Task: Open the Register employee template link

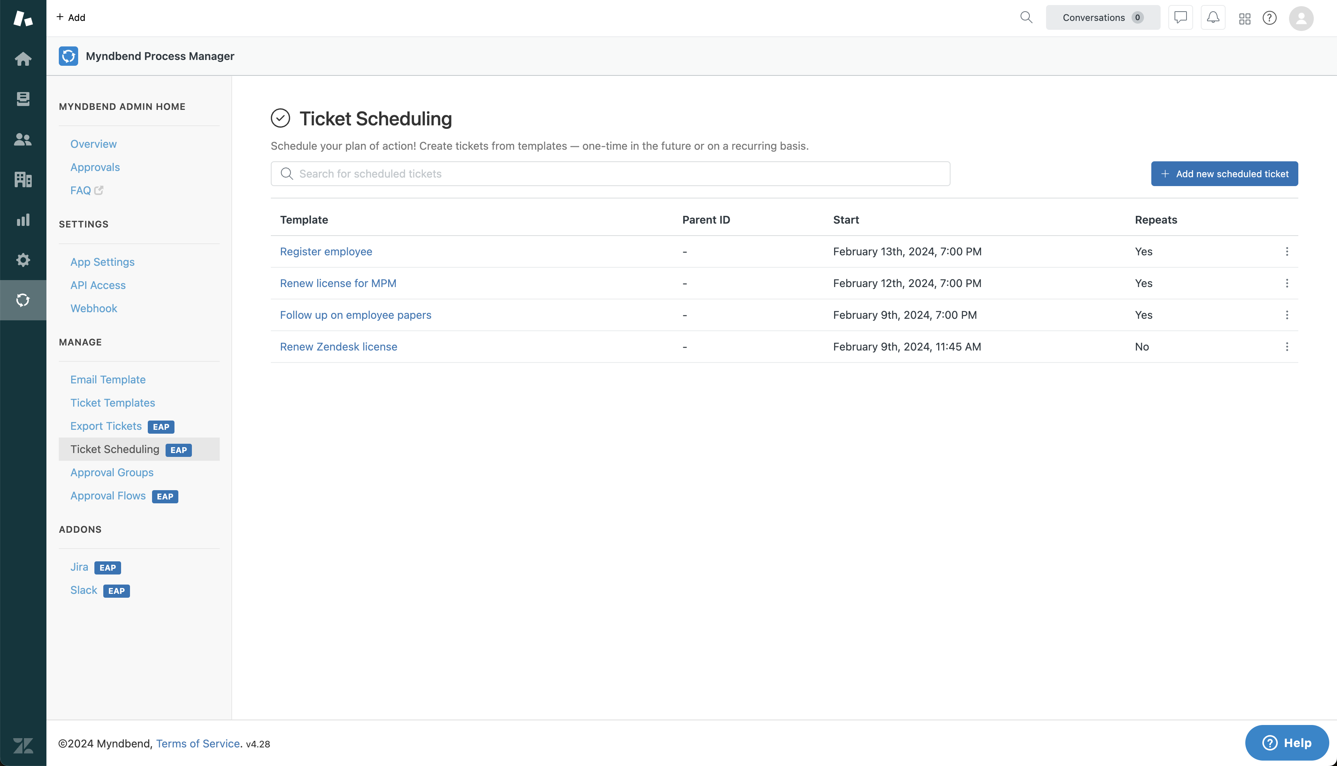Action: 326,251
